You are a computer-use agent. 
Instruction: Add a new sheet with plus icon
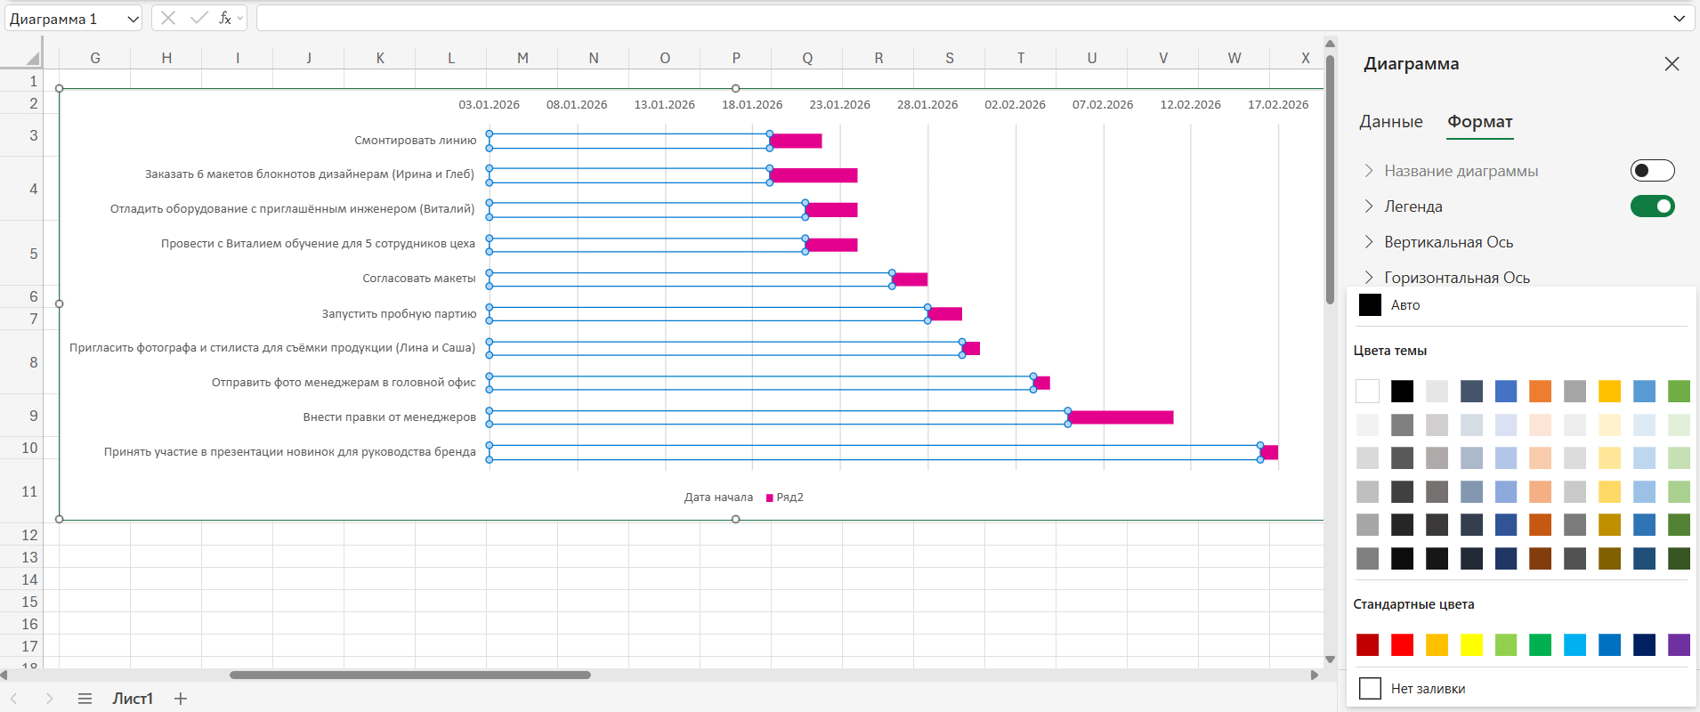point(181,699)
